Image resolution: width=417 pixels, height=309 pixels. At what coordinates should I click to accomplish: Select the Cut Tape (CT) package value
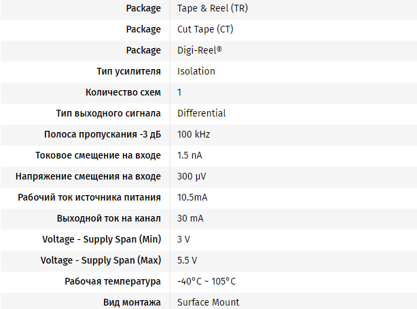205,29
